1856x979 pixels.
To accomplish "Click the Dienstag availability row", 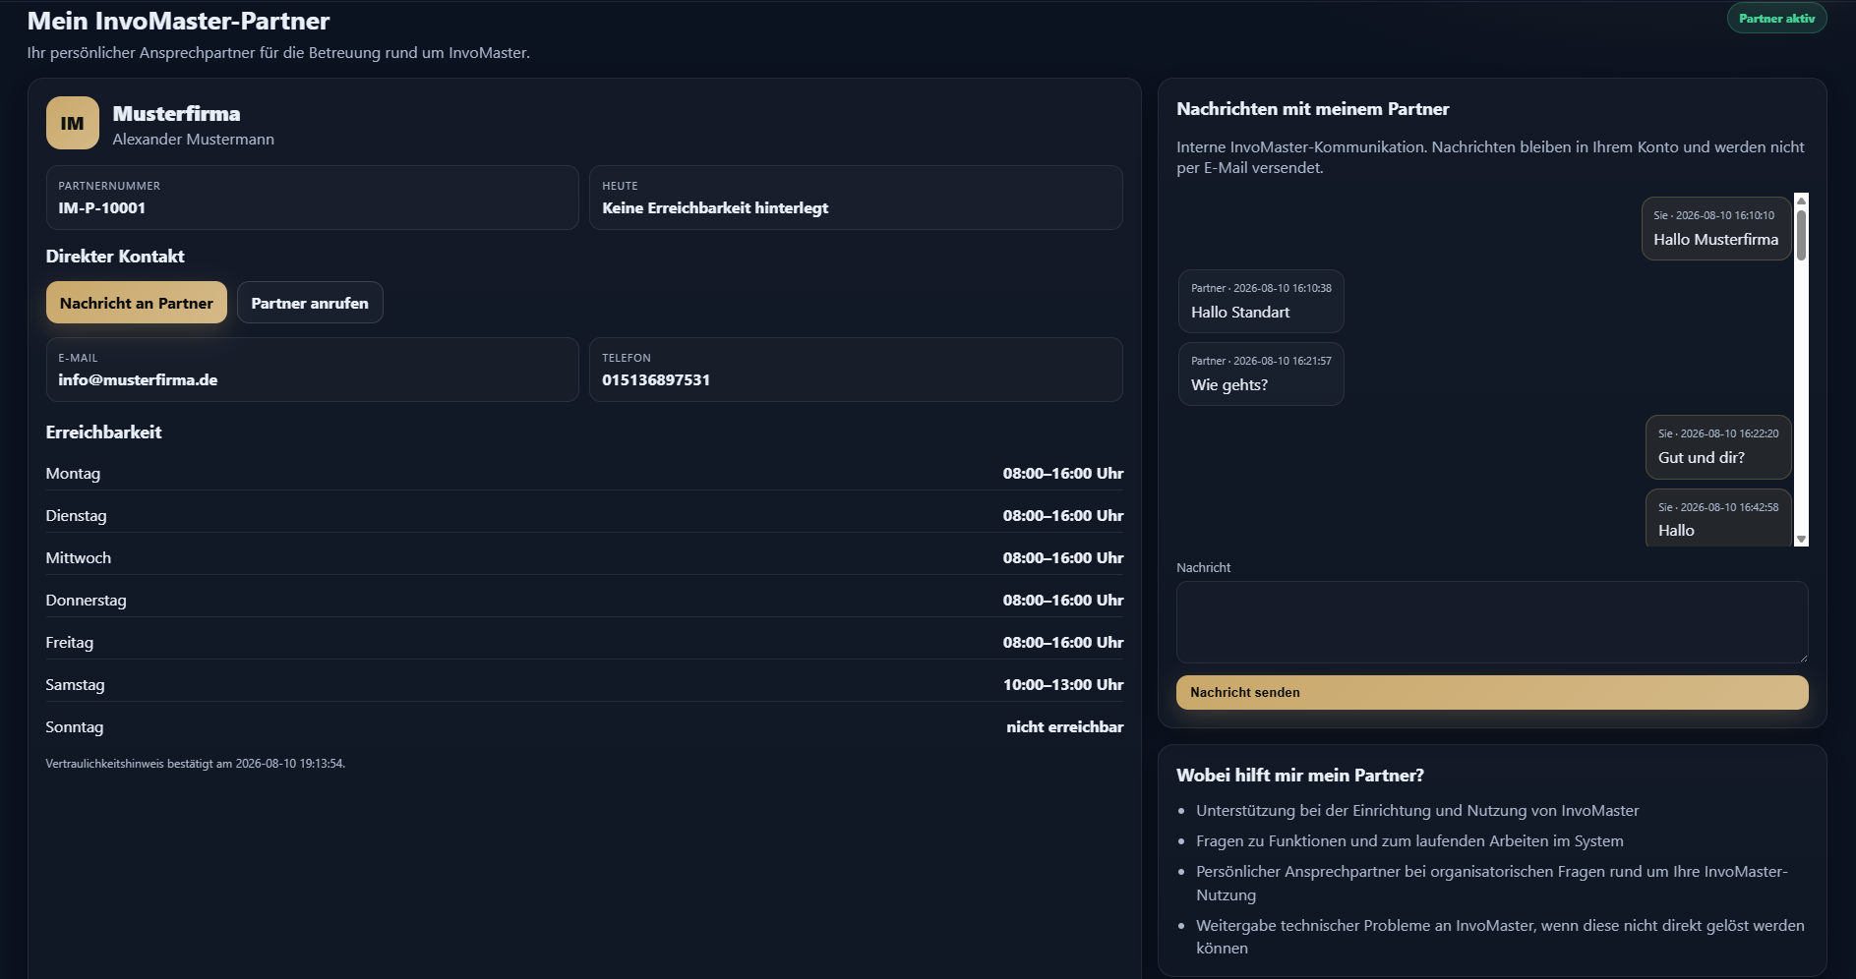I will [584, 515].
